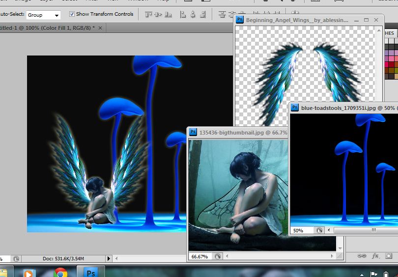Open the Add Layer Style fx menu
398x277 pixels.
pos(375,256)
